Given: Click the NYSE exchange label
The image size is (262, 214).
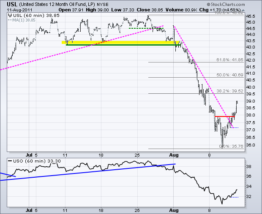Looking at the screenshot, I should [x=103, y=5].
